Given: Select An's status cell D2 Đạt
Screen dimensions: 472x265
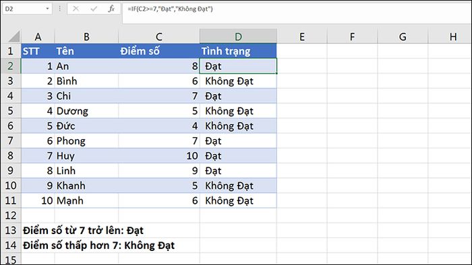Looking at the screenshot, I should click(x=238, y=66).
